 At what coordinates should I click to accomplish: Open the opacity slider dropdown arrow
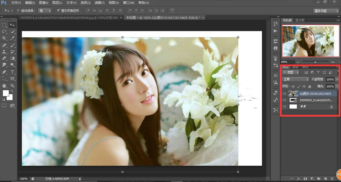click(337, 79)
